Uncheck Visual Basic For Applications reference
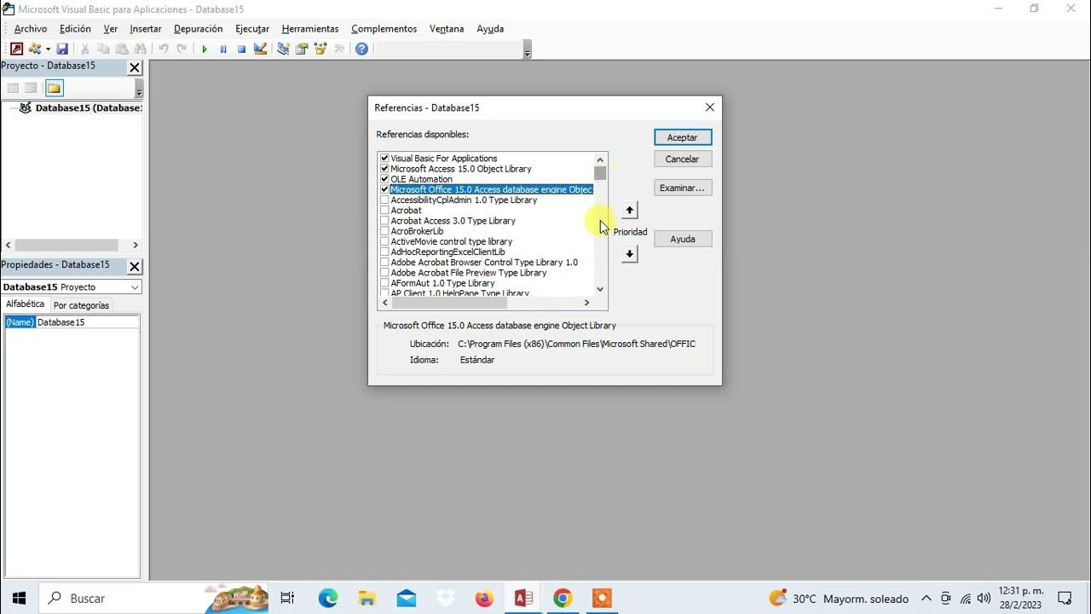The width and height of the screenshot is (1091, 614). 384,159
